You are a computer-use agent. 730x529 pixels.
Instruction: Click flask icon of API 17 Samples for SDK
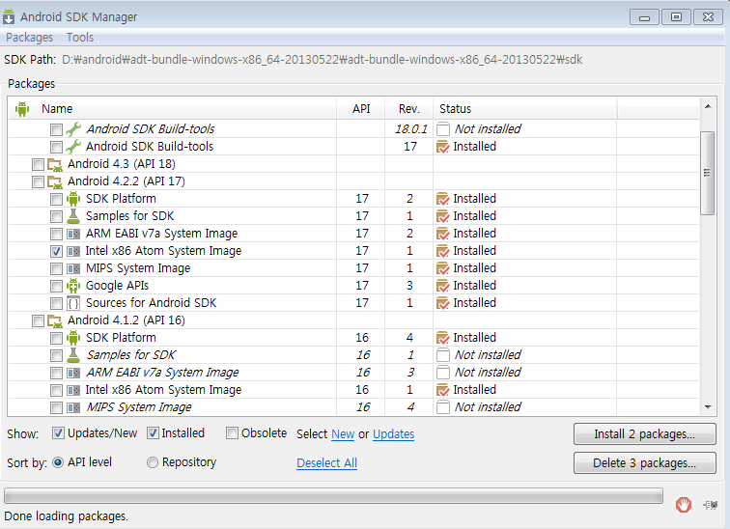click(73, 216)
